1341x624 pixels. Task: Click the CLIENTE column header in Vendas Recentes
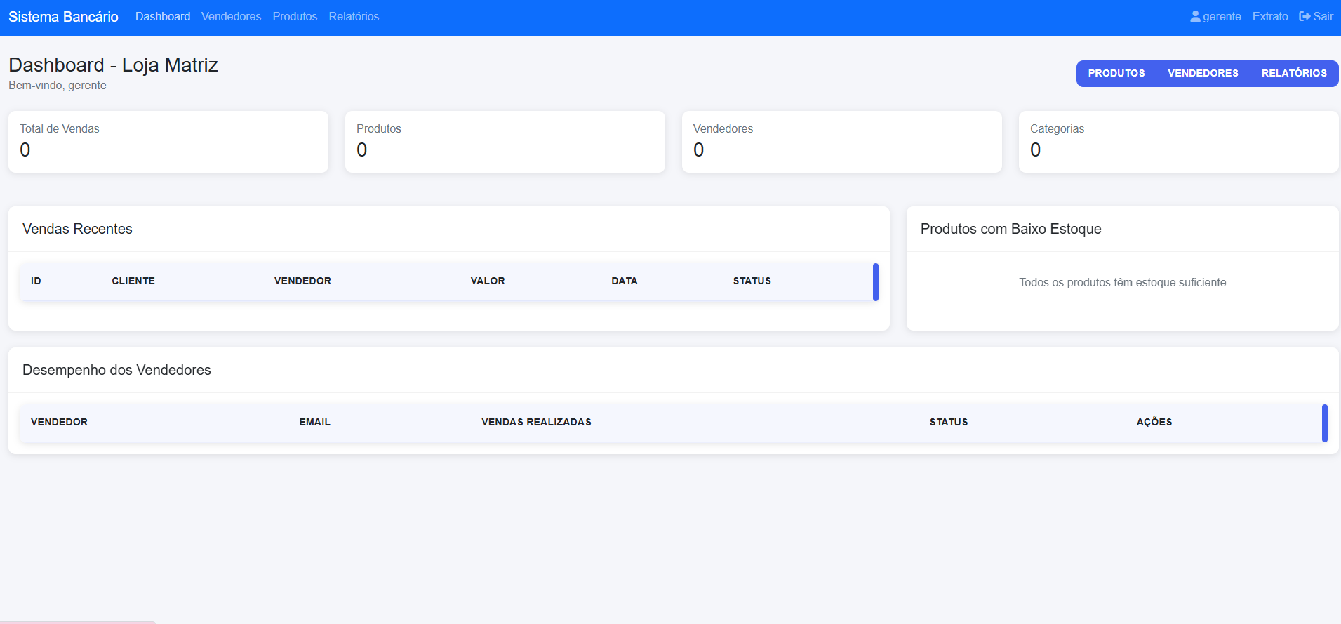coord(133,281)
